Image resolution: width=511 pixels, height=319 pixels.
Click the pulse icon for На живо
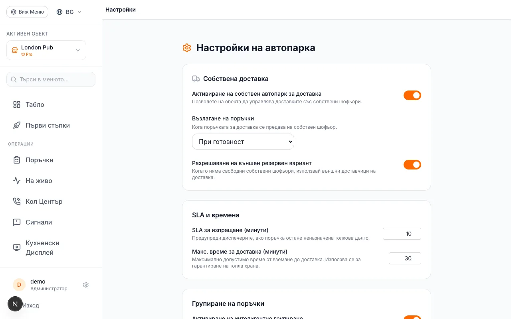(17, 181)
